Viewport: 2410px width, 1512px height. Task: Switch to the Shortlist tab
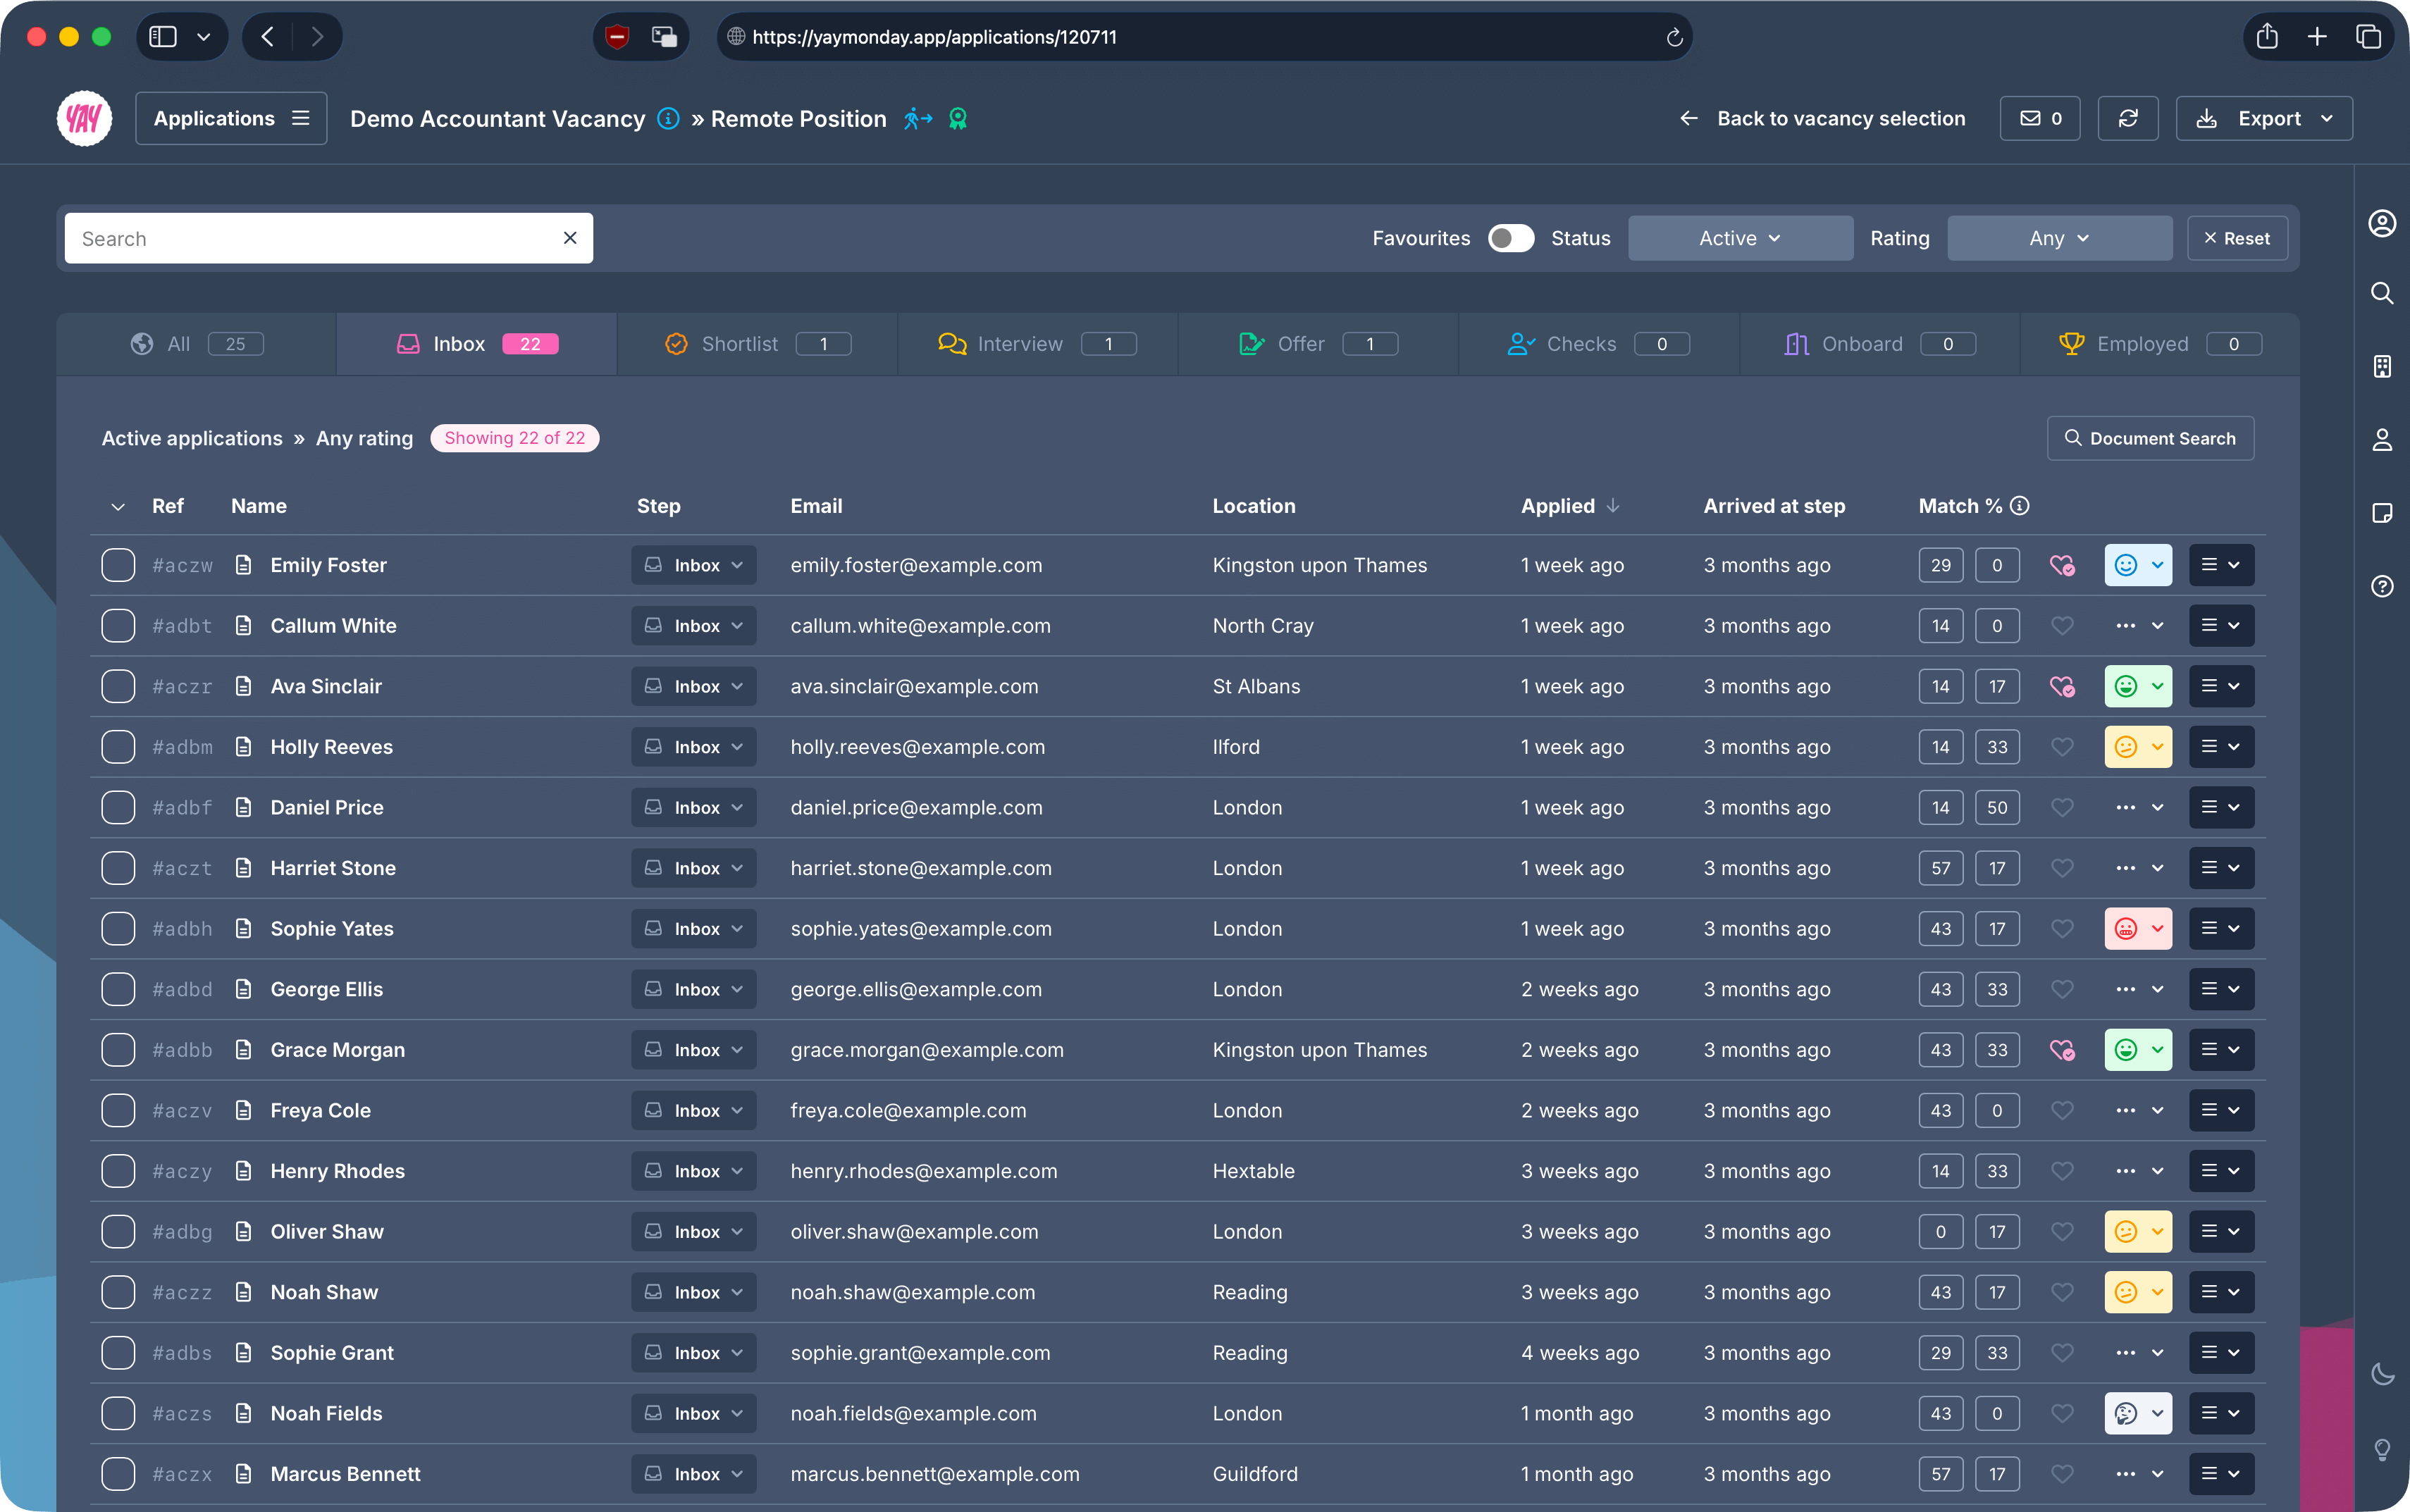point(739,343)
